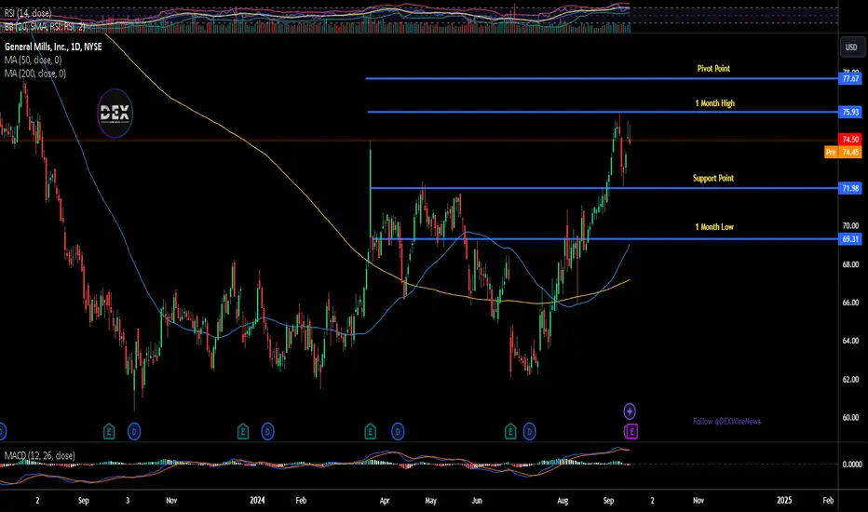Click the dividend D marker before Aug
This screenshot has height=512, width=868.
coord(530,431)
